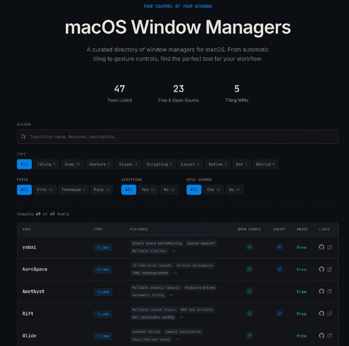The height and width of the screenshot is (346, 349).
Task: Filter Scripting by No
Action: coord(169,190)
